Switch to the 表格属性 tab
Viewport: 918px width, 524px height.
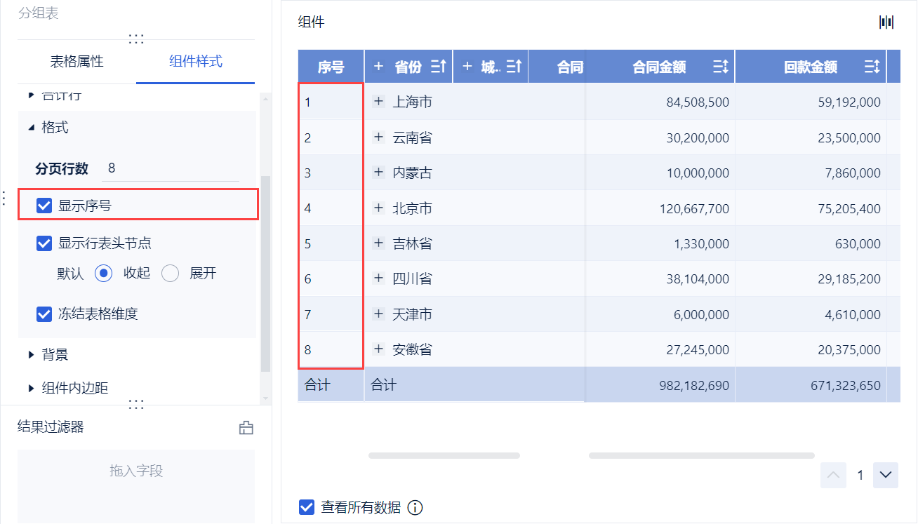[x=76, y=62]
